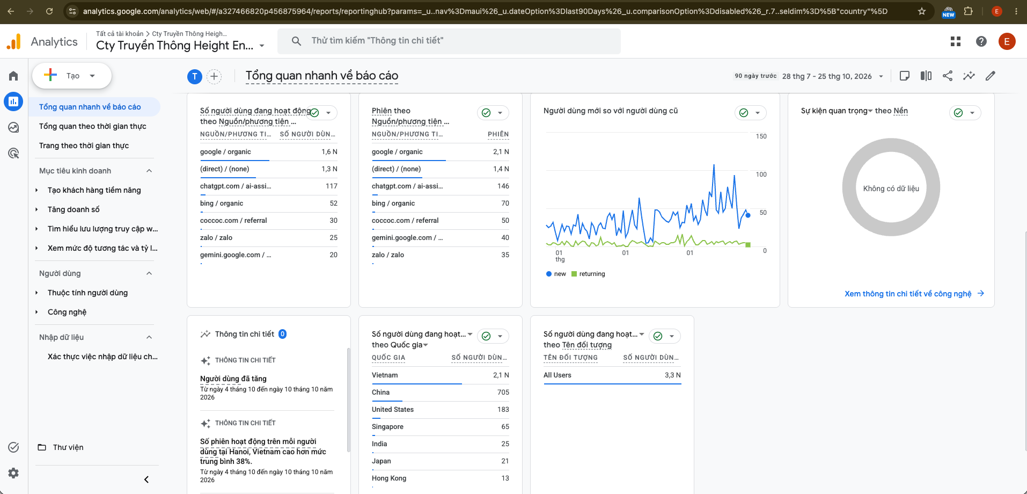Toggle the returning series legend
This screenshot has height=494, width=1027.
click(588, 274)
